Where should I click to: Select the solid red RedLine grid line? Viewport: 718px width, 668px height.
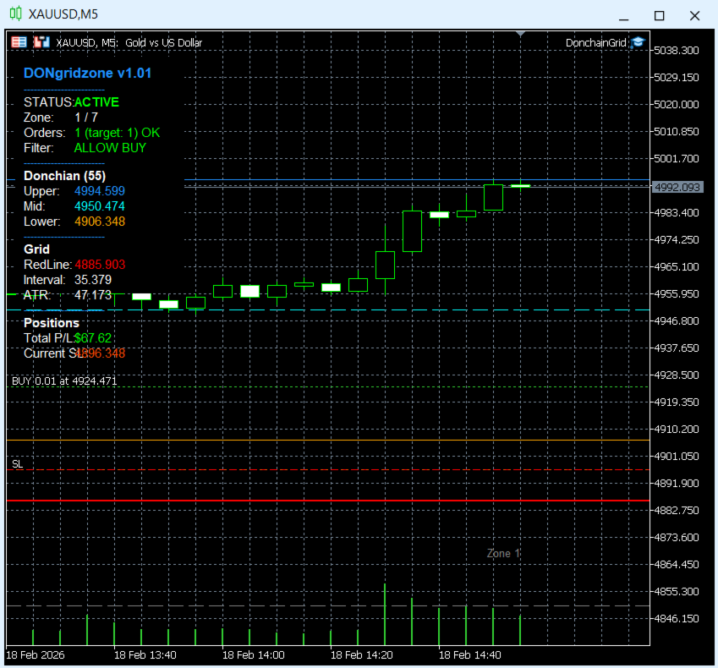(328, 501)
